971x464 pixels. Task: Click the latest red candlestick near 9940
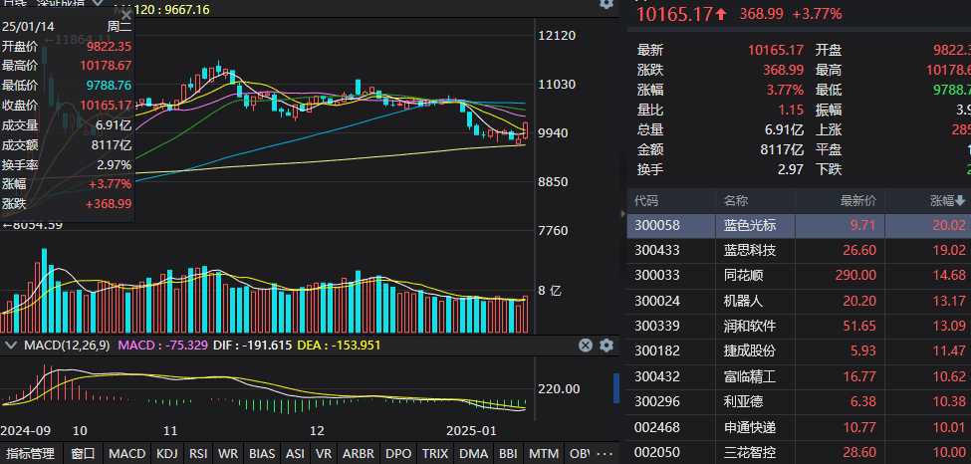(526, 130)
